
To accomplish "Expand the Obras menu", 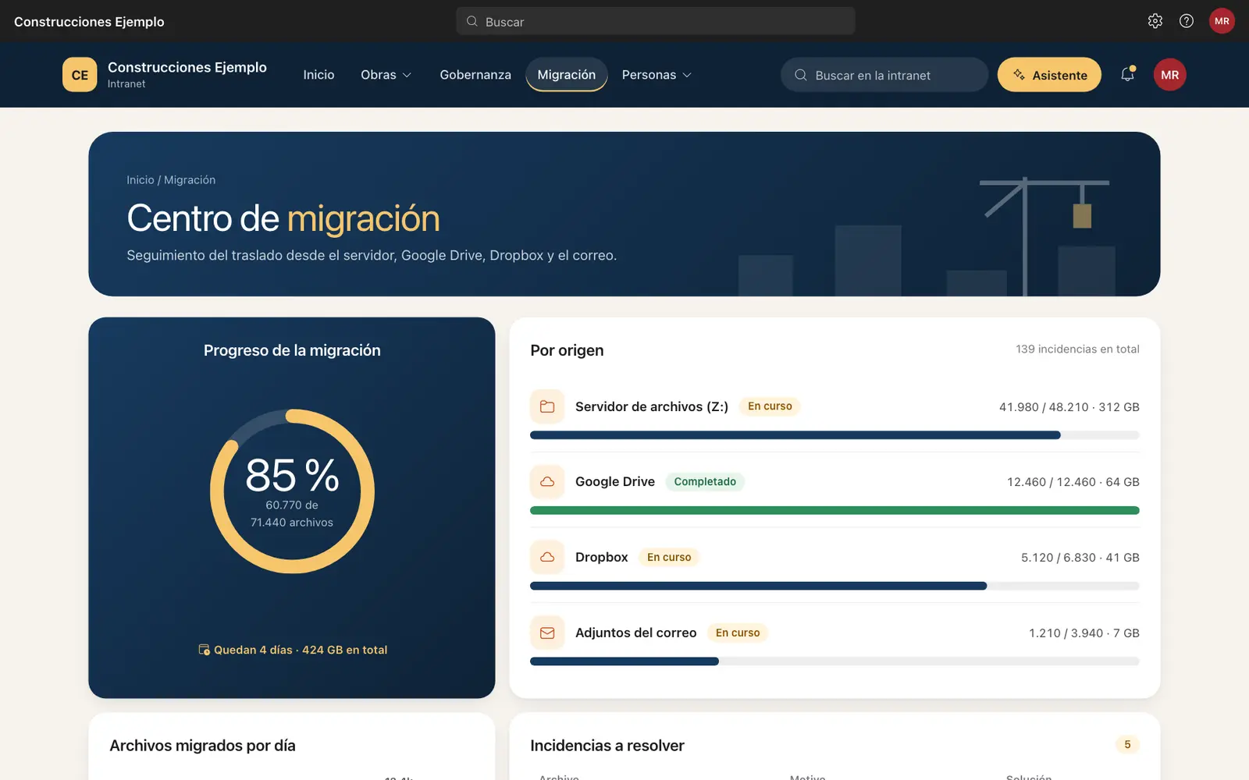I will 386,75.
